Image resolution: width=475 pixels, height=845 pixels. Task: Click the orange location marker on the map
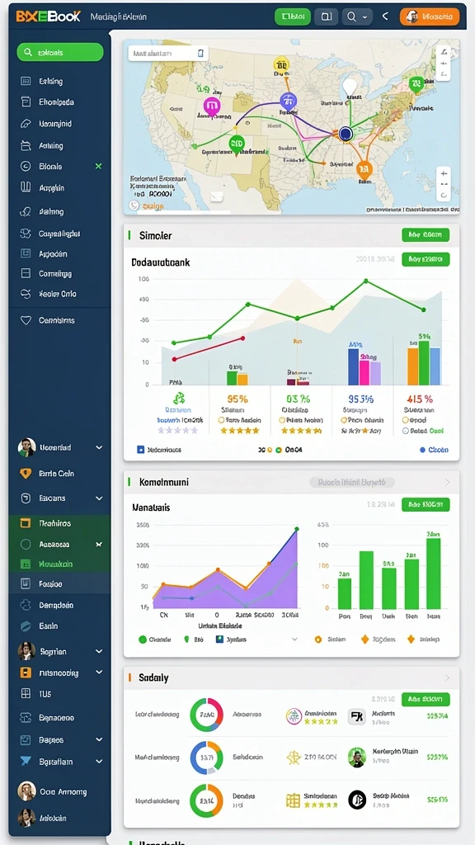tap(364, 170)
